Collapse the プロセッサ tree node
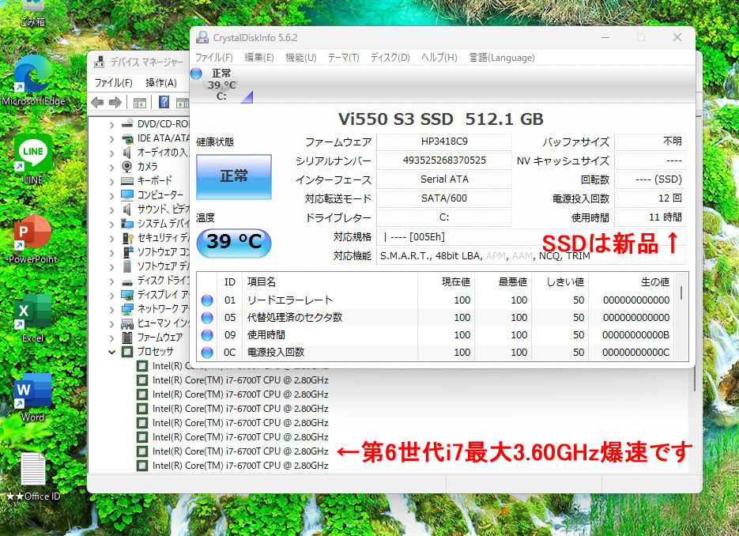The image size is (739, 536). click(111, 352)
